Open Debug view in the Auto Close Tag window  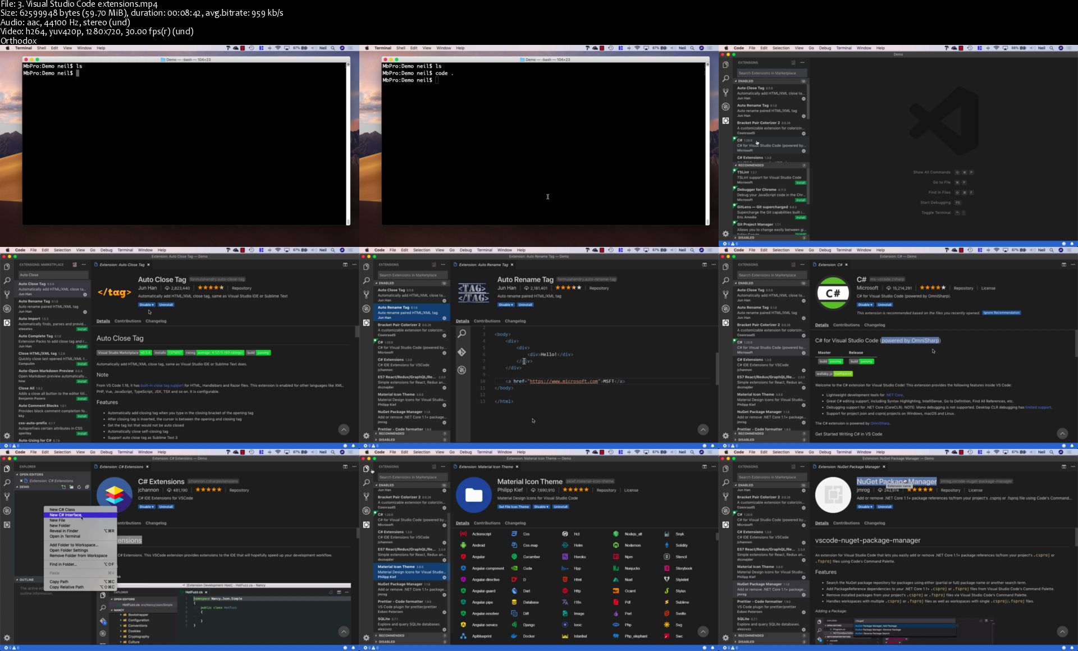[7, 309]
